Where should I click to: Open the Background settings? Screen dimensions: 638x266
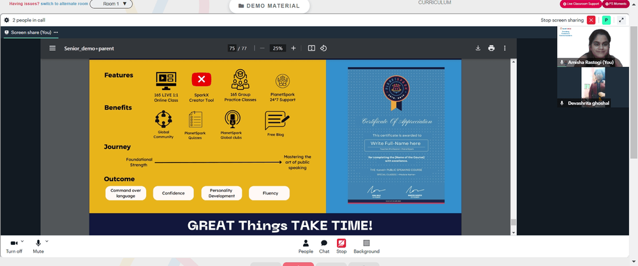coord(366,246)
